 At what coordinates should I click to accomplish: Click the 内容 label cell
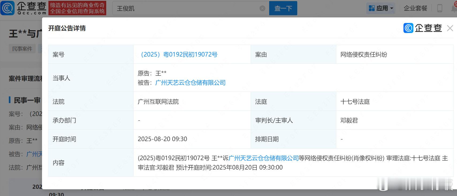91,163
